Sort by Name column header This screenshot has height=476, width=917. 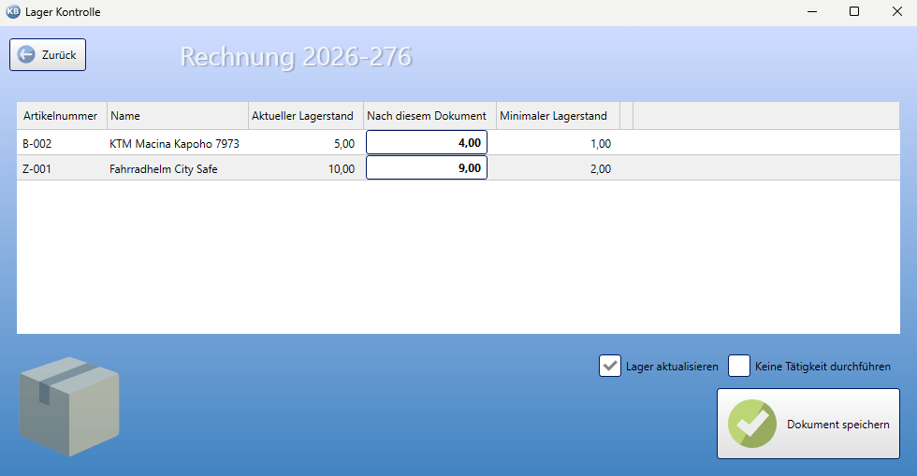(177, 116)
